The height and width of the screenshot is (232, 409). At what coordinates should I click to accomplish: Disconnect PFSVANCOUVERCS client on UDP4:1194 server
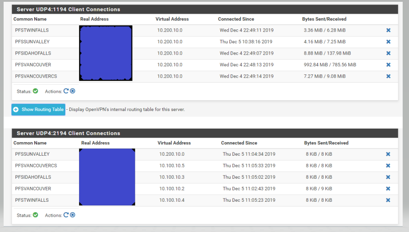point(388,76)
